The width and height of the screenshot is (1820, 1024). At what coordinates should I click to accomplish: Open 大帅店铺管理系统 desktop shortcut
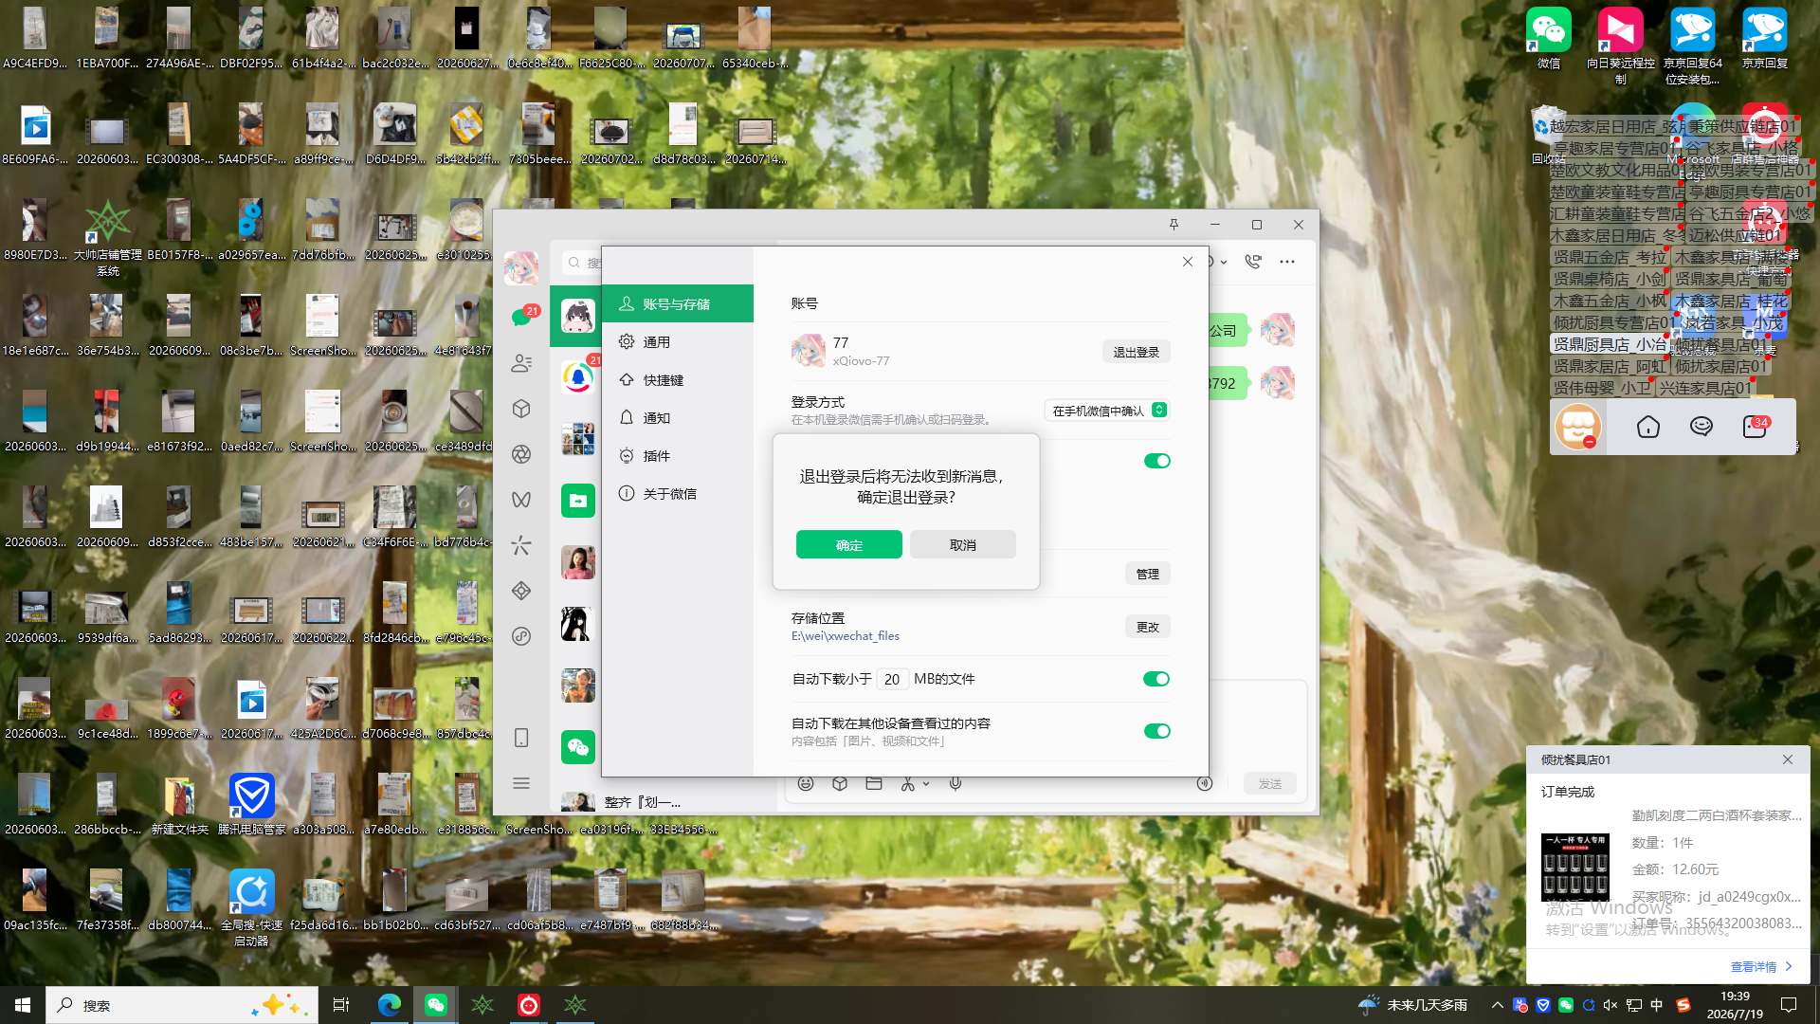(108, 237)
